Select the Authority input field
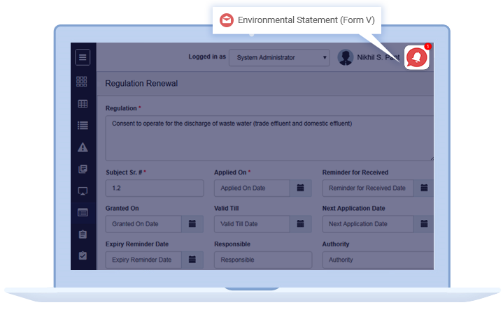 pyautogui.click(x=376, y=260)
